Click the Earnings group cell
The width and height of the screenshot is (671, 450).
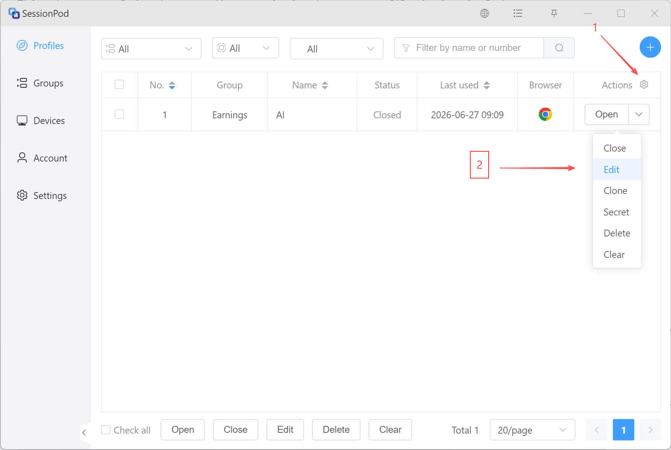pos(230,115)
